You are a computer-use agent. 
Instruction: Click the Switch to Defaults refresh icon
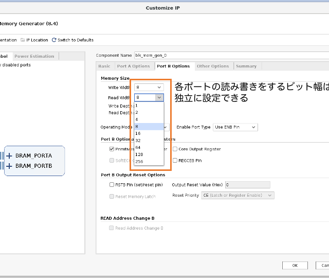pos(54,40)
